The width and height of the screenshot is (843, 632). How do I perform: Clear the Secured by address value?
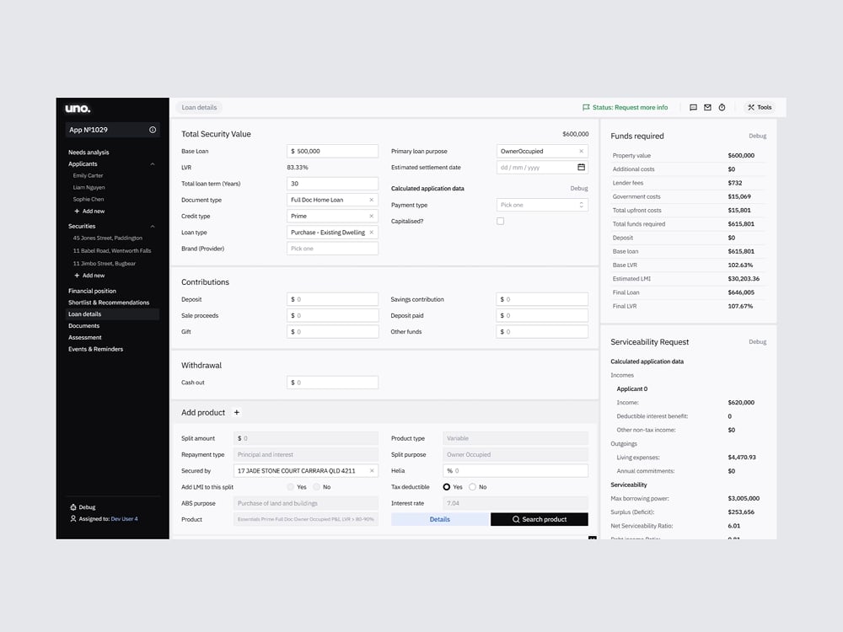tap(372, 471)
